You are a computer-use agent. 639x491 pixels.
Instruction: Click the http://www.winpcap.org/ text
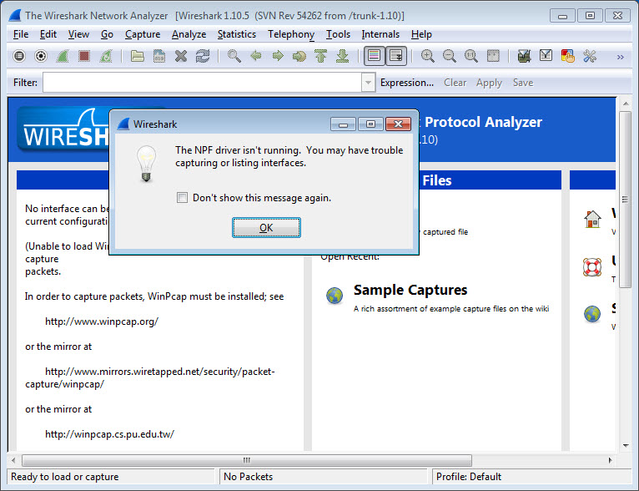coord(102,321)
